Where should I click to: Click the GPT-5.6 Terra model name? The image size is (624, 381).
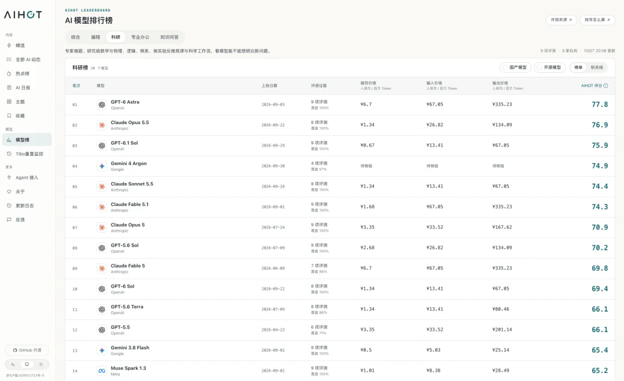point(127,307)
